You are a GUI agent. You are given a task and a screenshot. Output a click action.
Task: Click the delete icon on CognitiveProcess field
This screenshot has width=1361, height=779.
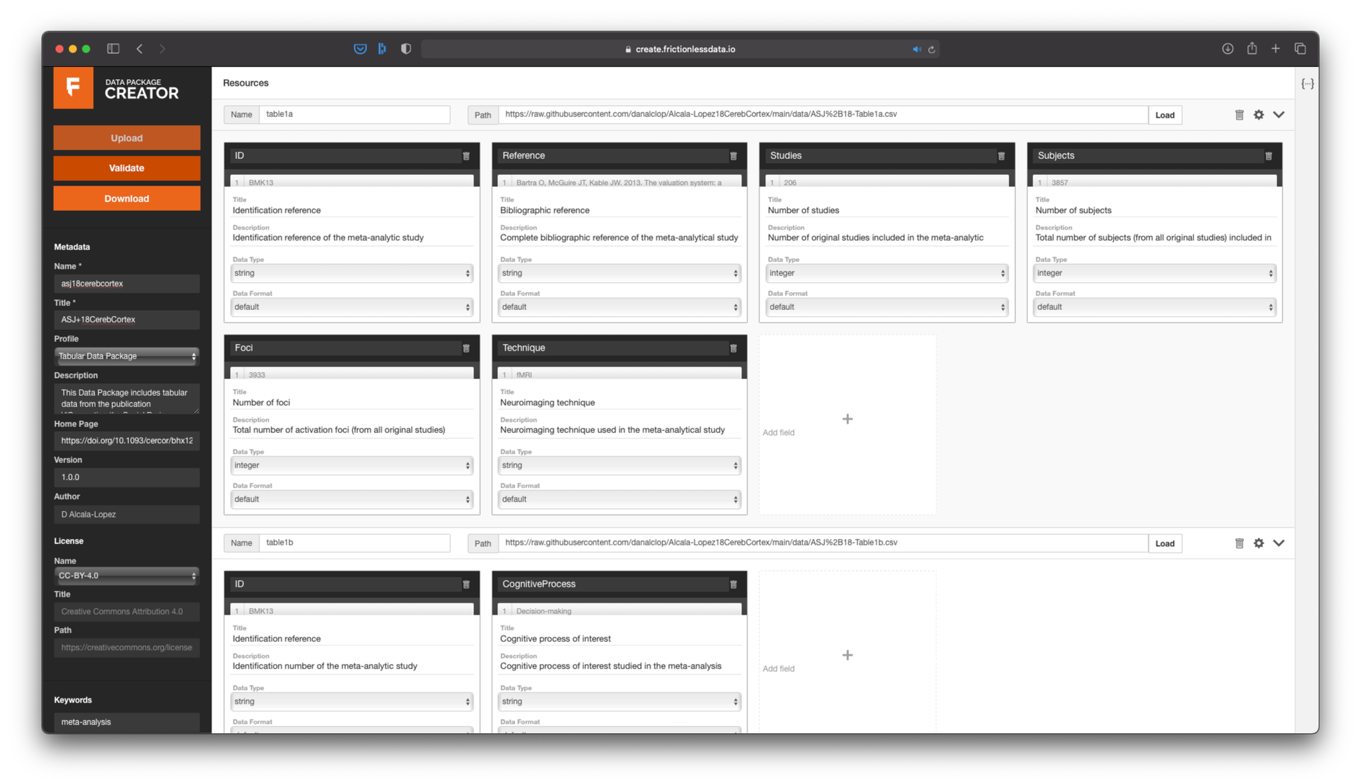pyautogui.click(x=733, y=583)
